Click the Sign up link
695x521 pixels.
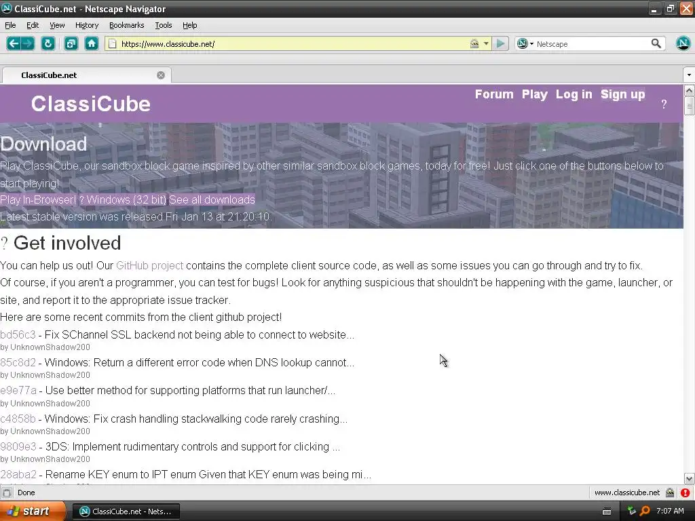pos(623,94)
